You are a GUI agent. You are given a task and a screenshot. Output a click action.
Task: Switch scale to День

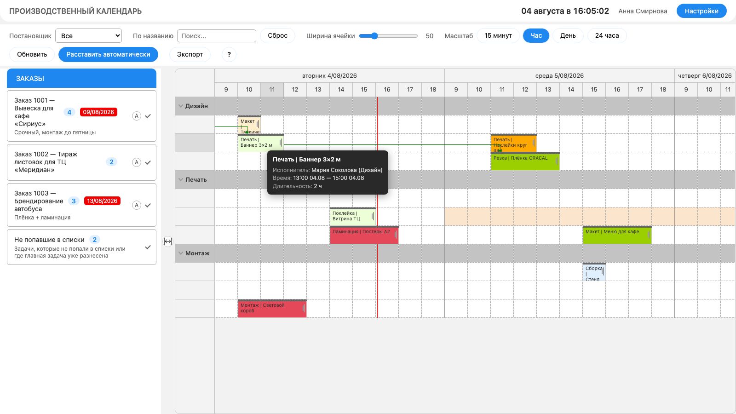tap(568, 35)
